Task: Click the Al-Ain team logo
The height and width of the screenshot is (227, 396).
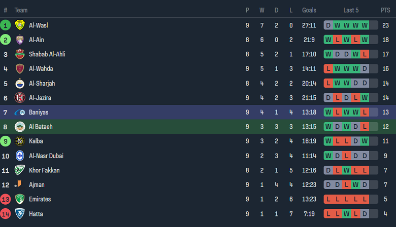Action: click(20, 40)
